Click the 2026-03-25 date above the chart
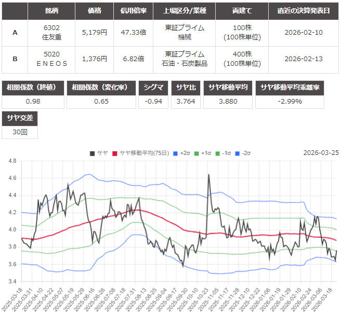Screen dimensions: 341x313 [x=321, y=153]
